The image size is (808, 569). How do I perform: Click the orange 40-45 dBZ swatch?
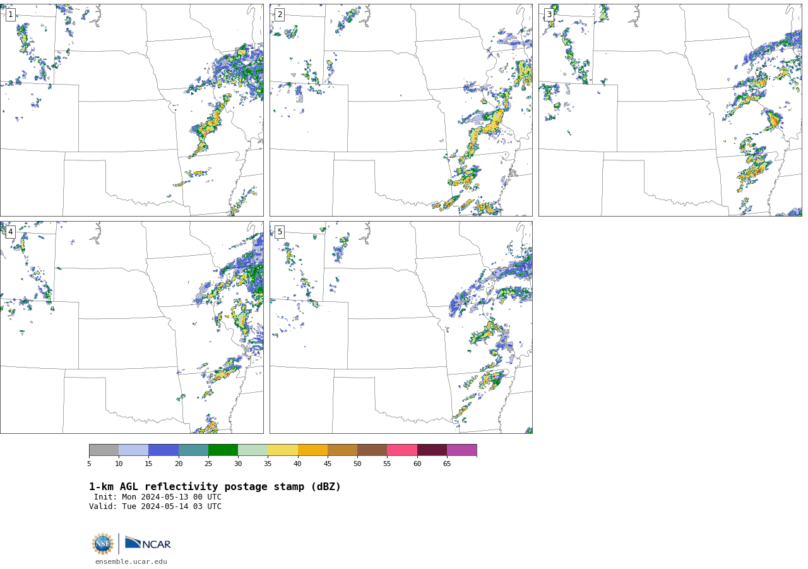(x=312, y=450)
